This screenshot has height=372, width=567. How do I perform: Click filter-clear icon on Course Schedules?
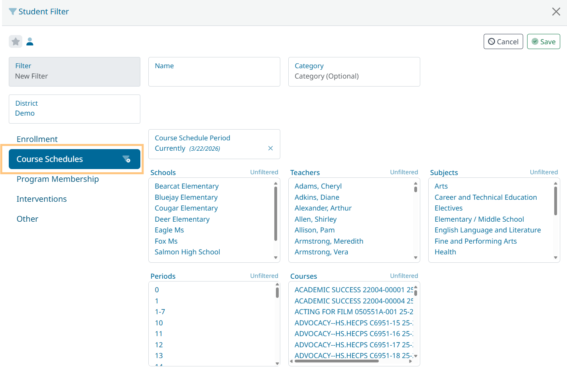coord(126,159)
